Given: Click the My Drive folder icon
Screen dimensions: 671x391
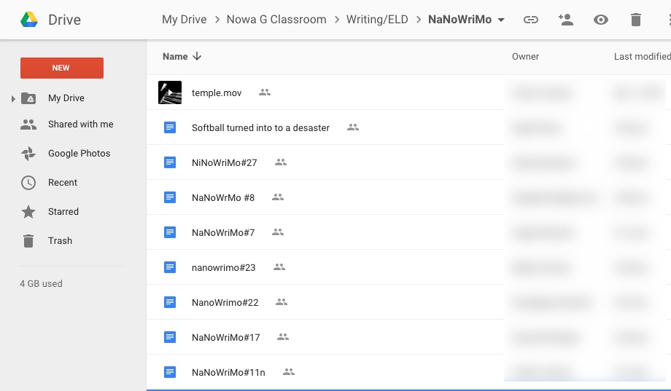Looking at the screenshot, I should [x=28, y=98].
